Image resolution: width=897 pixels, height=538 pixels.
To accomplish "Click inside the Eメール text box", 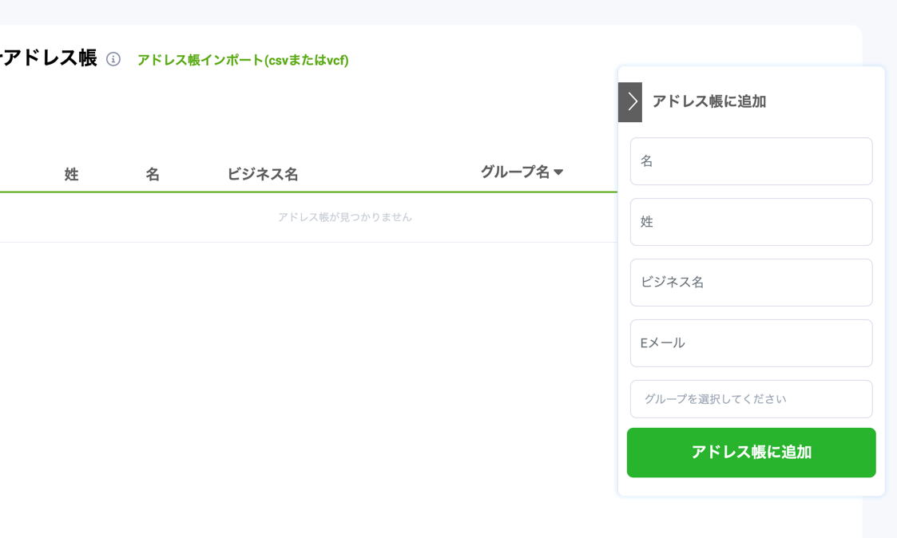I will coord(750,342).
